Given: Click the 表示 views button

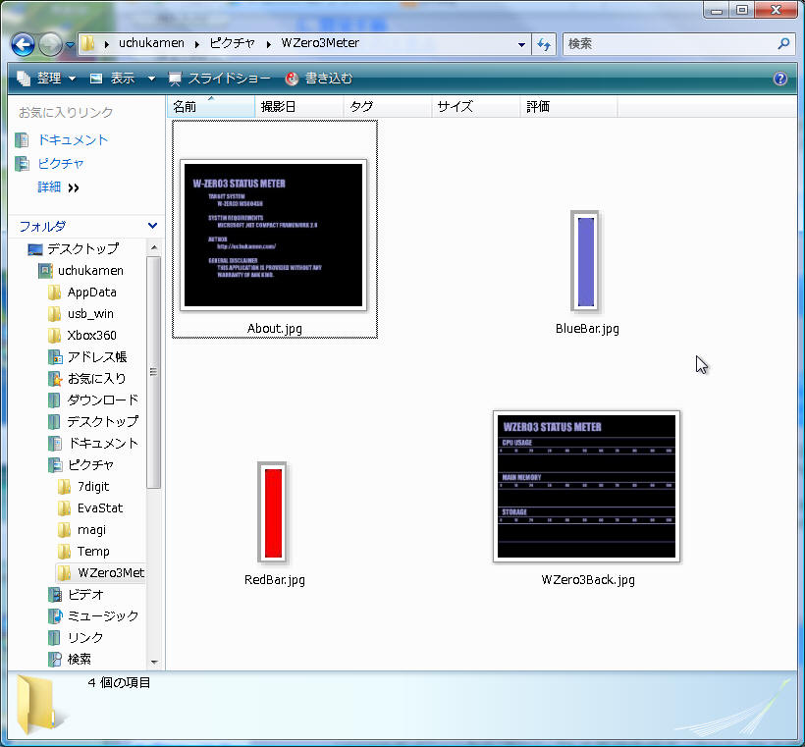Looking at the screenshot, I should pyautogui.click(x=113, y=79).
